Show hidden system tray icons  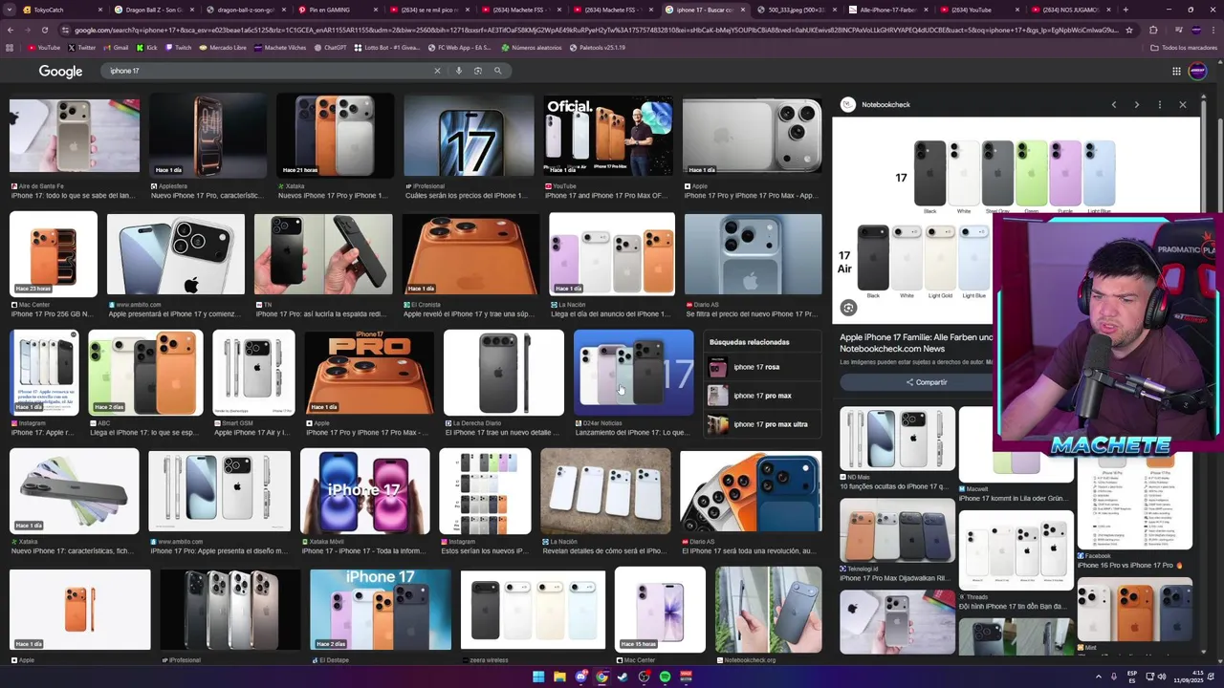pyautogui.click(x=1099, y=677)
